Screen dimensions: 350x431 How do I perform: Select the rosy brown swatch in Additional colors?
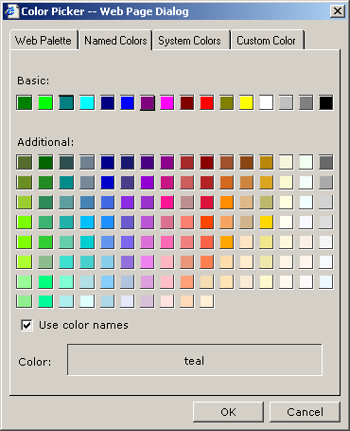pos(187,203)
